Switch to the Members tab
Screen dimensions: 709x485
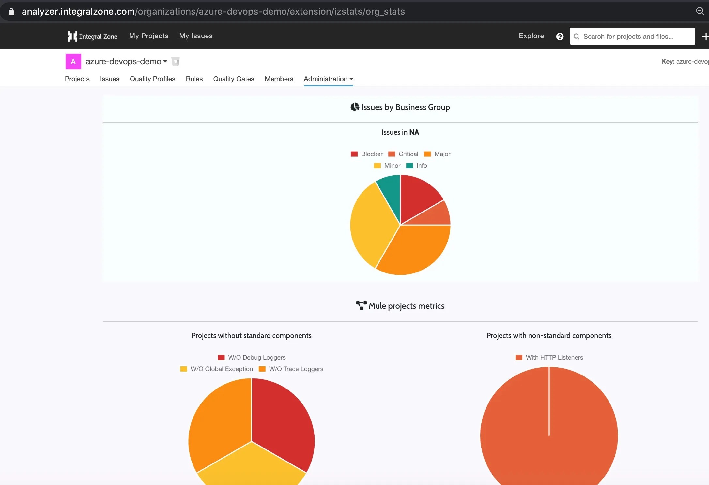[x=279, y=79]
